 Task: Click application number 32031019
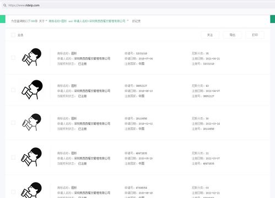coord(141,53)
